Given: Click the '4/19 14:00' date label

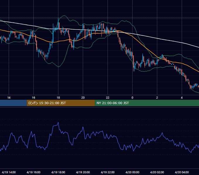Looking at the screenshot, I should click(9, 172).
